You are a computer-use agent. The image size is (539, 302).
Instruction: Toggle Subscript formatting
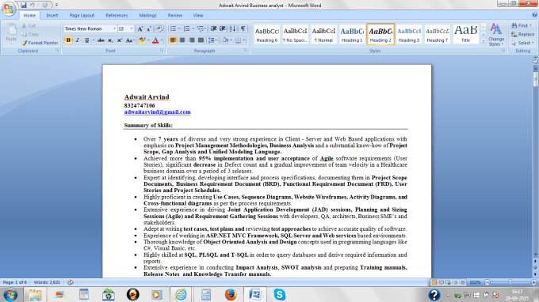point(110,40)
